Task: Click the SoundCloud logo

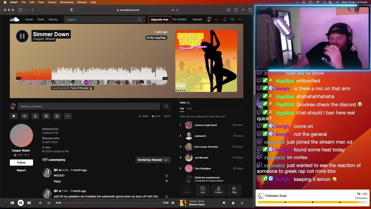Action: coord(14,19)
